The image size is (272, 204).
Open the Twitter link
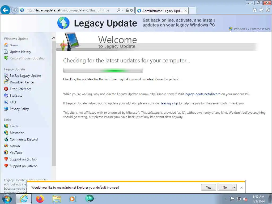click(x=15, y=126)
